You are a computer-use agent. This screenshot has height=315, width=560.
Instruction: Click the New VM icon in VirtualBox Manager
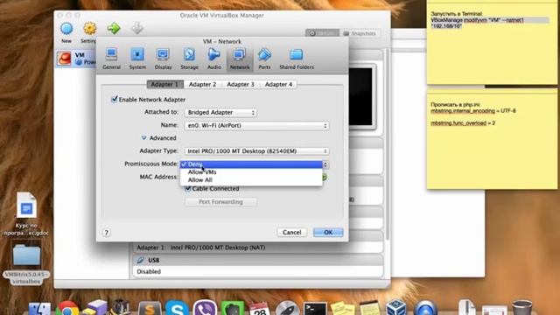[x=66, y=29]
